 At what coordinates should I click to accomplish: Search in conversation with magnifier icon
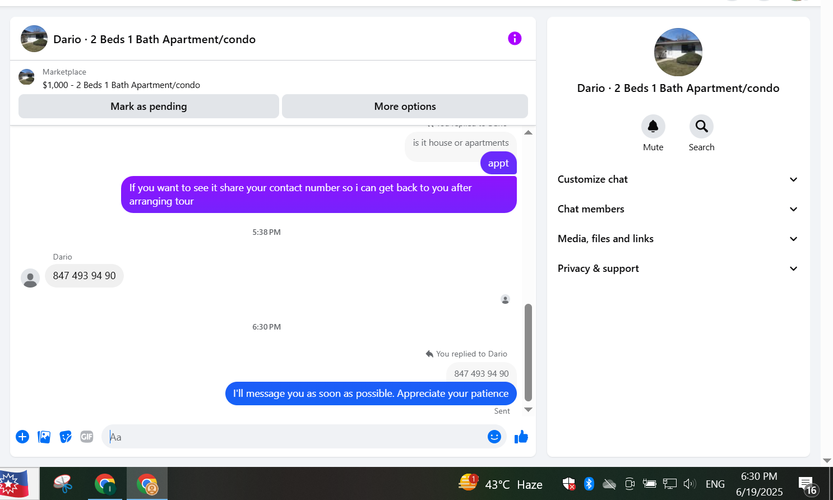click(701, 126)
